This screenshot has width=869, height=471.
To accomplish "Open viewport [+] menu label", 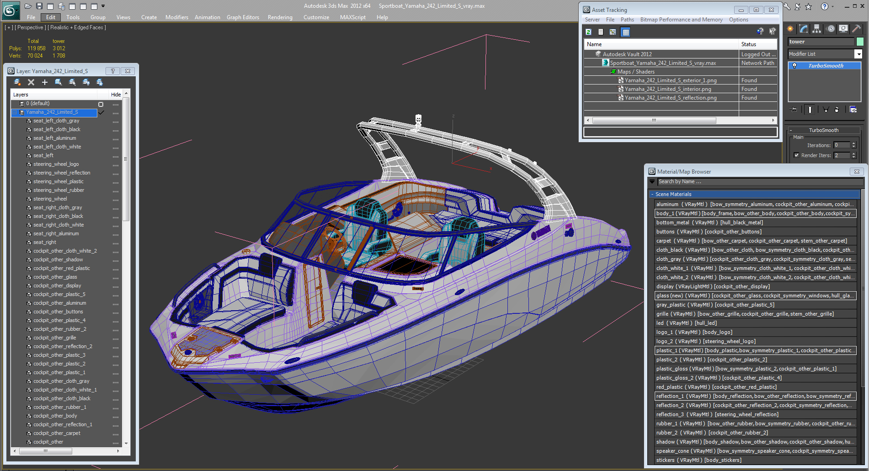I will coord(9,27).
